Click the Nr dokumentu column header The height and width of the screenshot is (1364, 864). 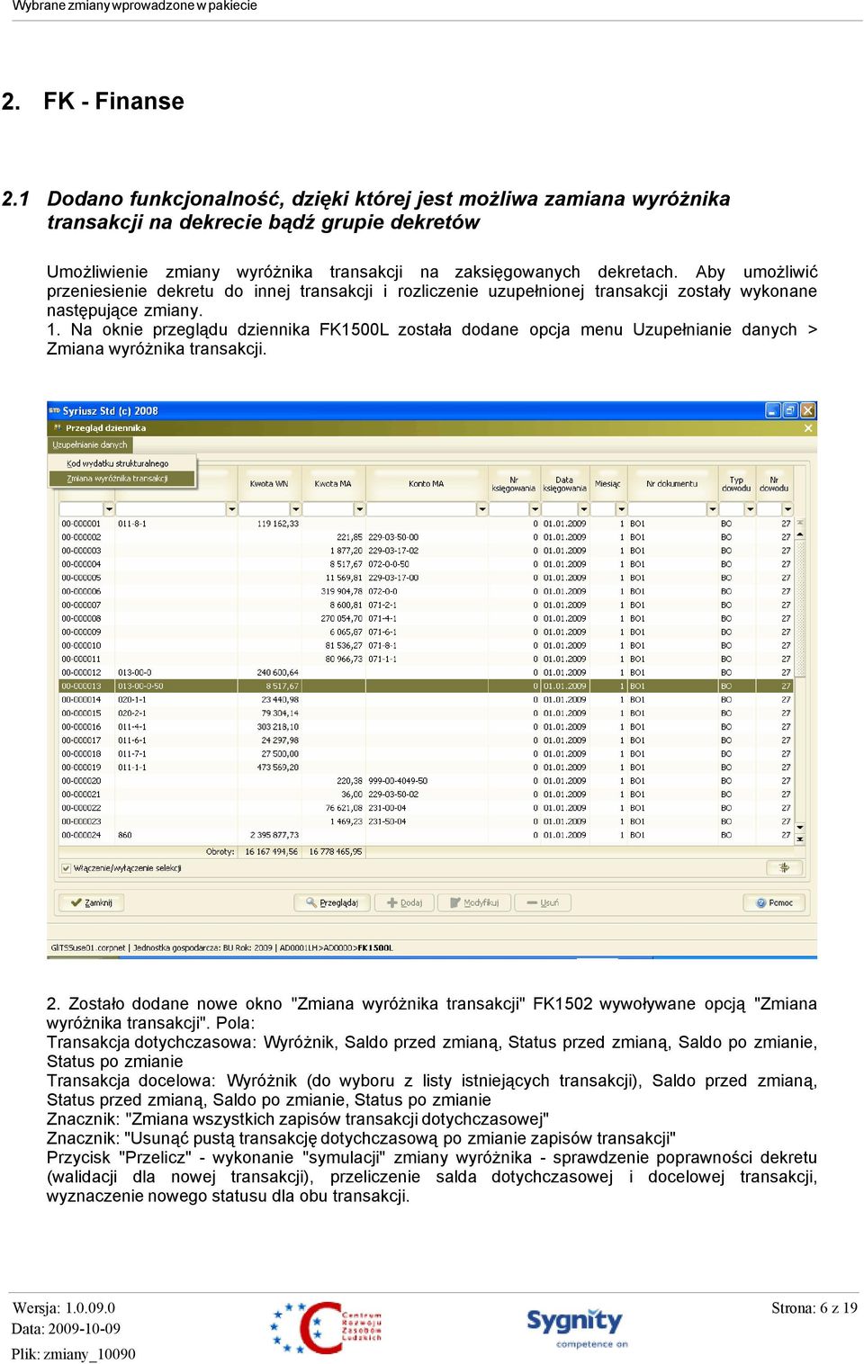point(671,484)
